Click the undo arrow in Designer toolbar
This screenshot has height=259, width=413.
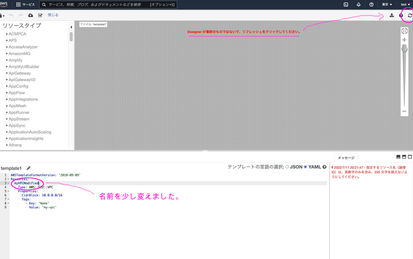(11, 15)
